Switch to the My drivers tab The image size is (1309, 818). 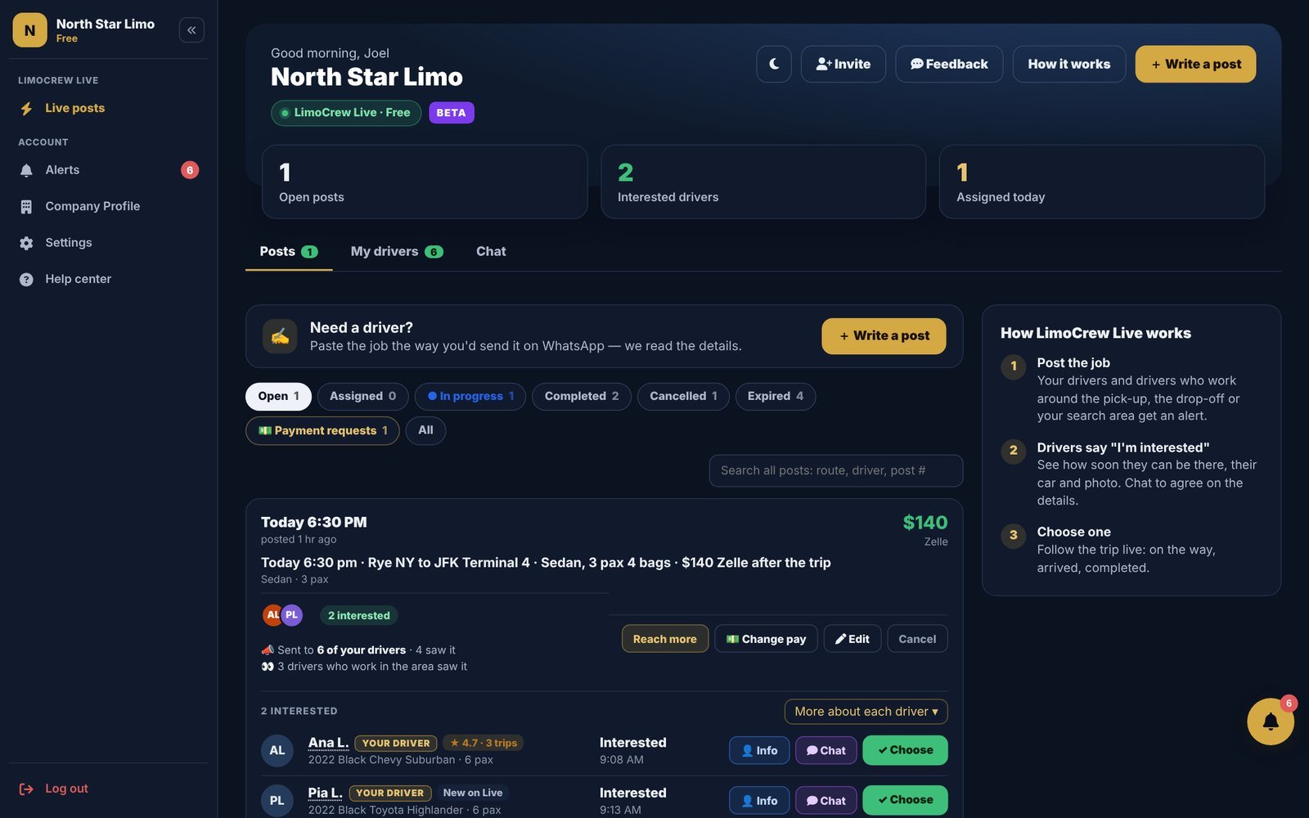click(x=397, y=252)
